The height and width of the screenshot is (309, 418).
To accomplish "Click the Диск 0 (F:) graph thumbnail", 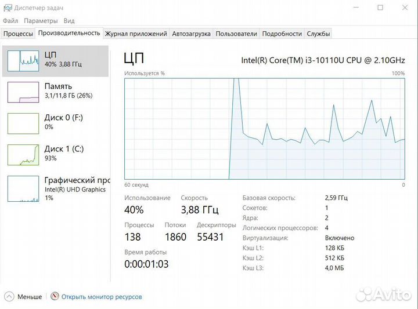I will [23, 123].
